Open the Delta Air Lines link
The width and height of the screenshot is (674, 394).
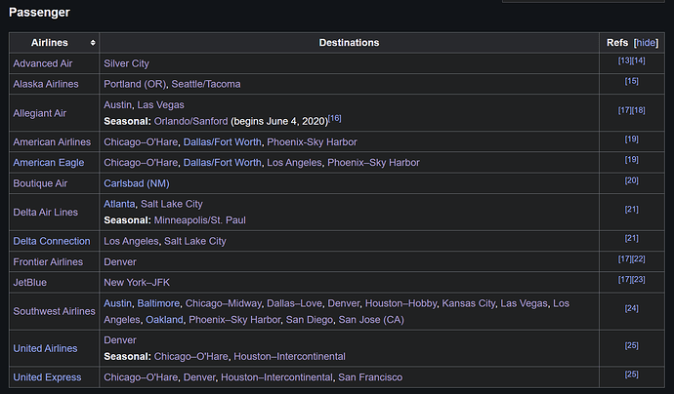pyautogui.click(x=46, y=212)
